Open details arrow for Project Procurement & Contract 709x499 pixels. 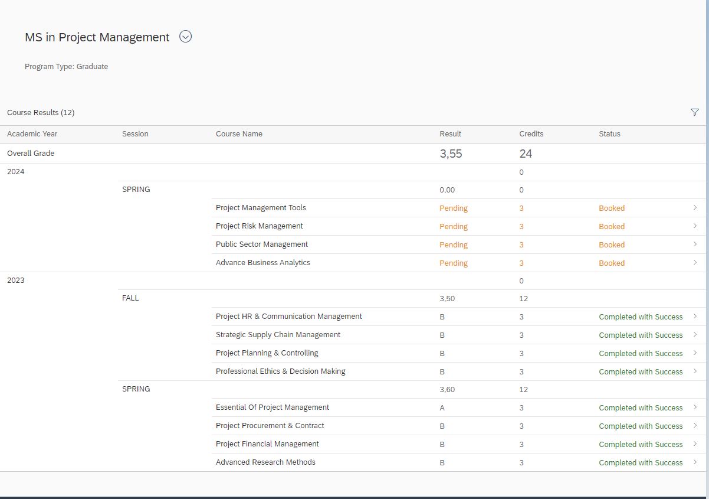(x=695, y=426)
